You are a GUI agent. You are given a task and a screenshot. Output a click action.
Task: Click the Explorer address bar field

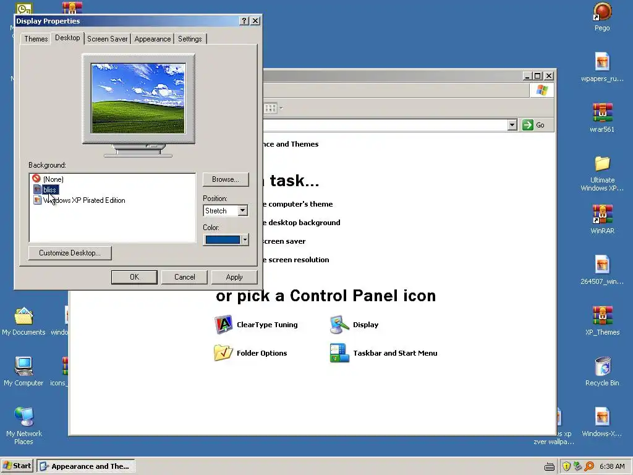pyautogui.click(x=384, y=125)
